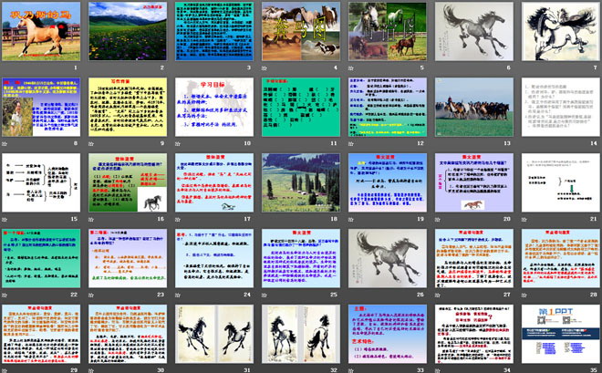Click the star icon below slide 10

pos(178,144)
